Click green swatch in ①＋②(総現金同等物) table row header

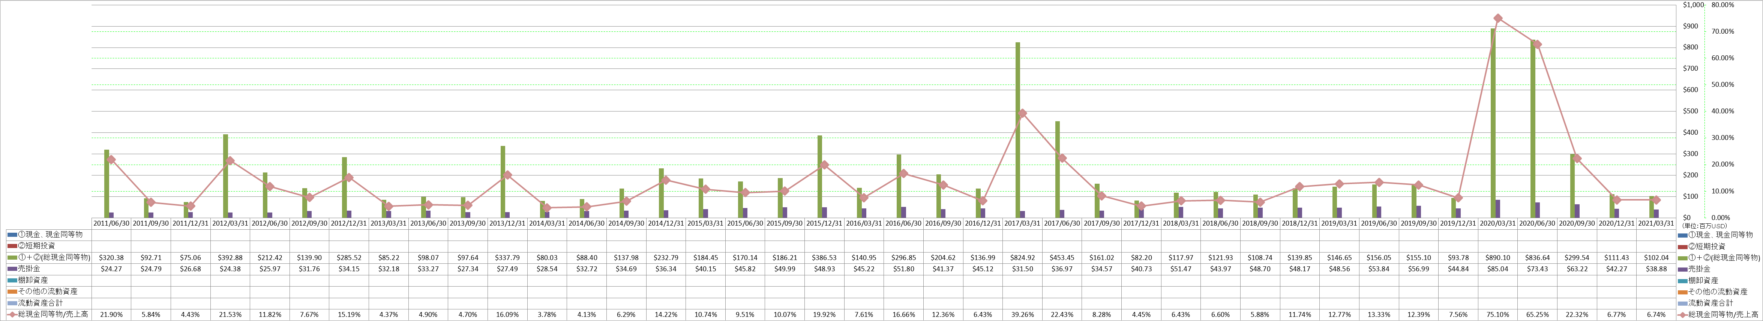[12, 257]
